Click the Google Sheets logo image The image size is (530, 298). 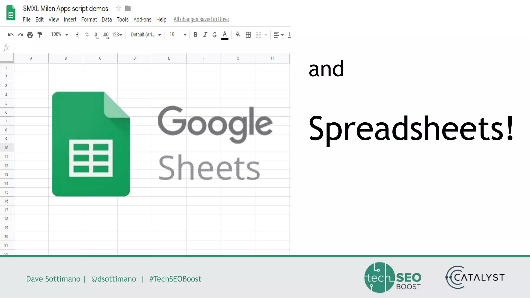point(162,144)
